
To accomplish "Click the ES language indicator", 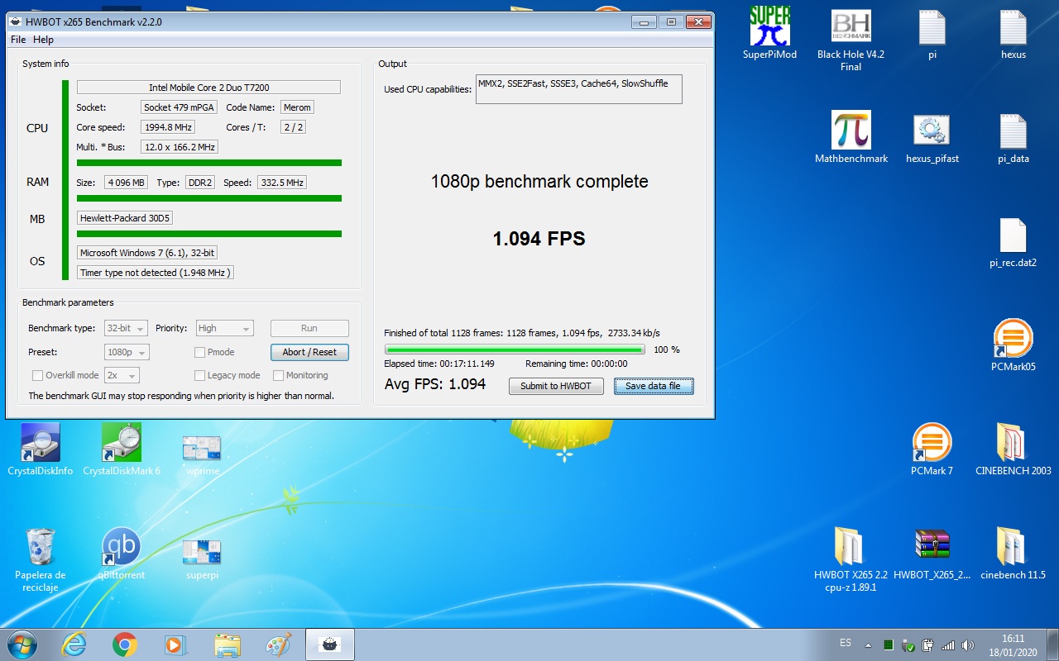I will point(845,642).
